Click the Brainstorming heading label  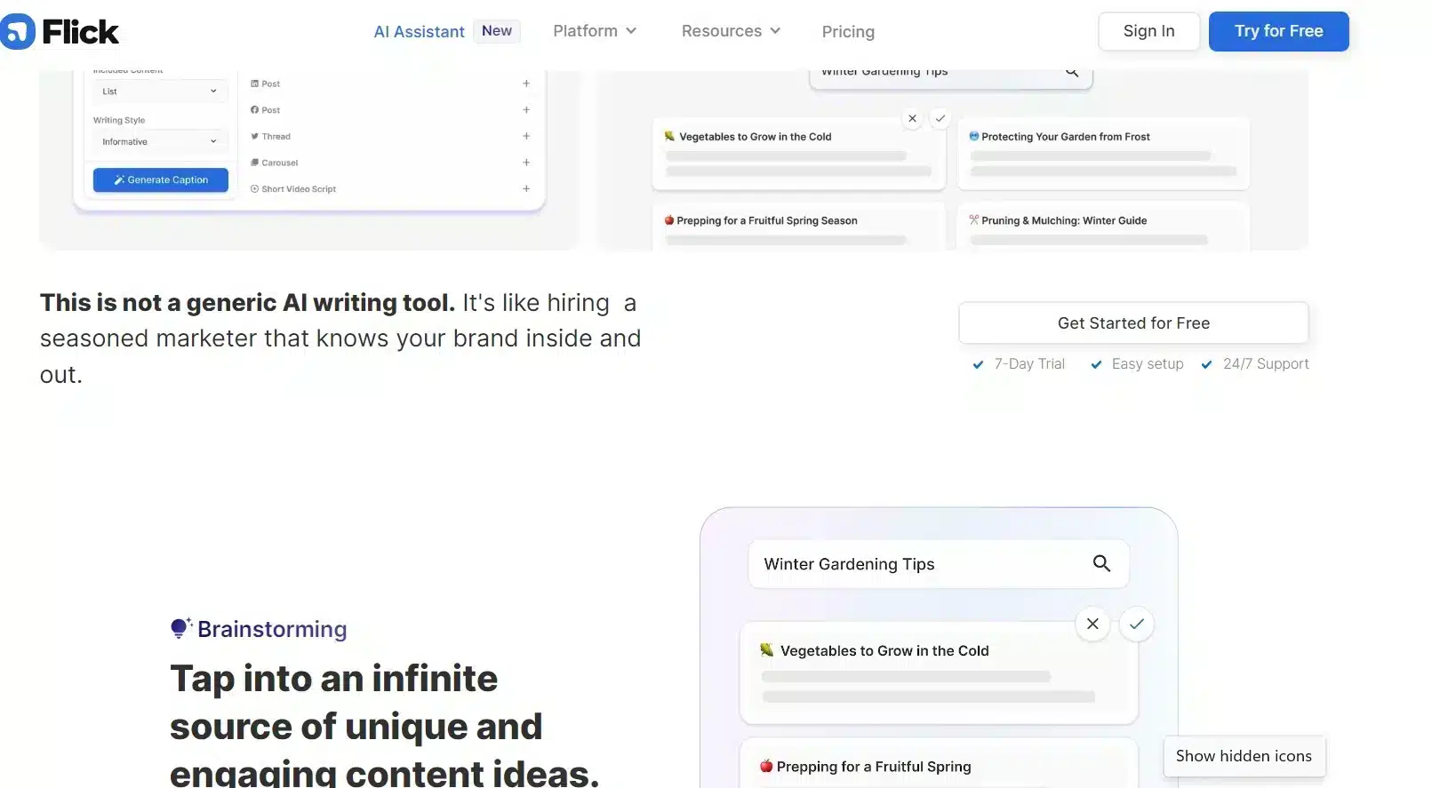[272, 629]
